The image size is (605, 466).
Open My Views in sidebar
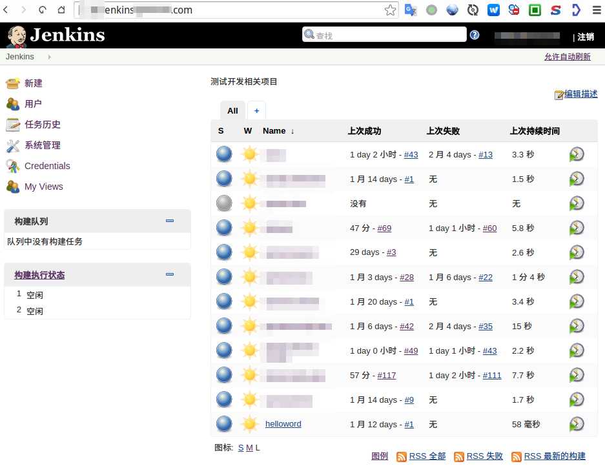coord(44,187)
